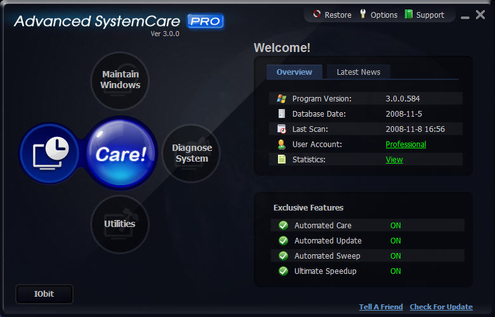Viewport: 495px width, 317px height.
Task: Minimize the Advanced SystemCare window
Action: coord(465,17)
